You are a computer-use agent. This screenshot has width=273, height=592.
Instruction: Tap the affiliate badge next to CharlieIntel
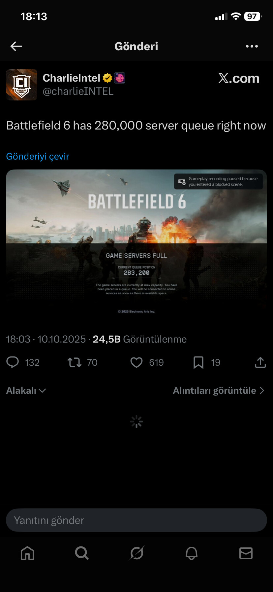(x=120, y=78)
